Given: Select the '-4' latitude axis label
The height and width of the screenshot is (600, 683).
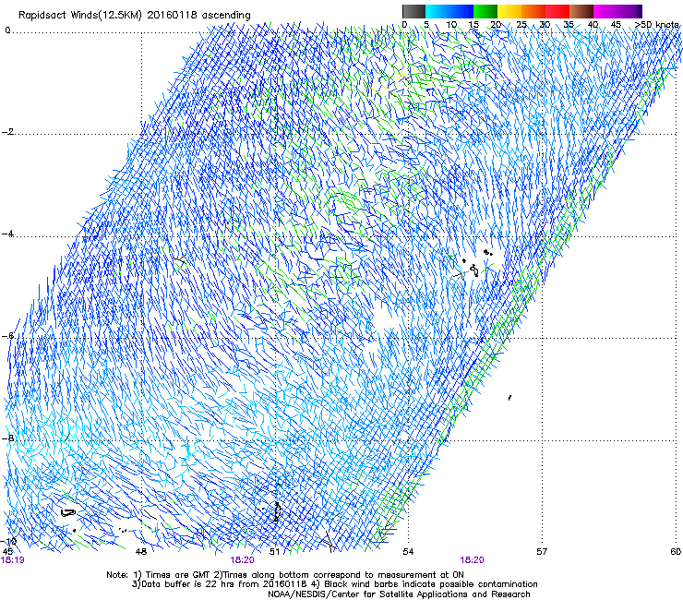Looking at the screenshot, I should click(7, 234).
